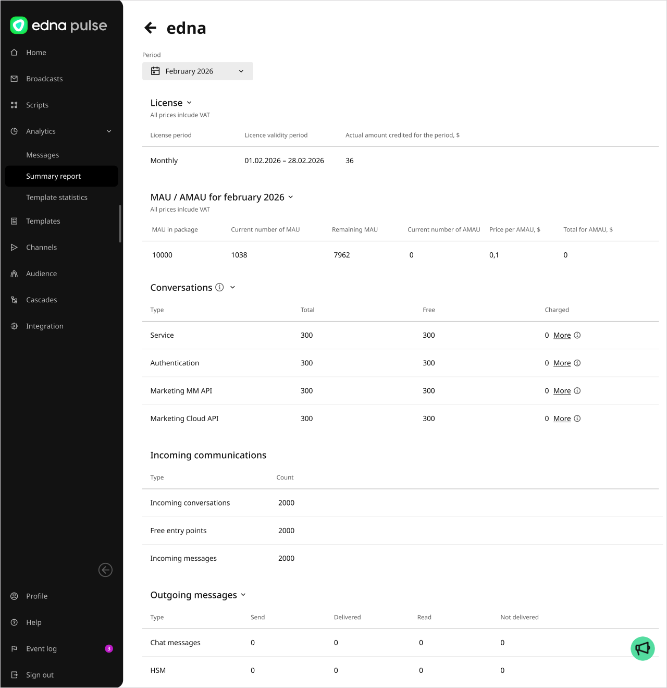Viewport: 667px width, 688px height.
Task: Click info icon in Marketing Cloud API row
Action: 577,419
